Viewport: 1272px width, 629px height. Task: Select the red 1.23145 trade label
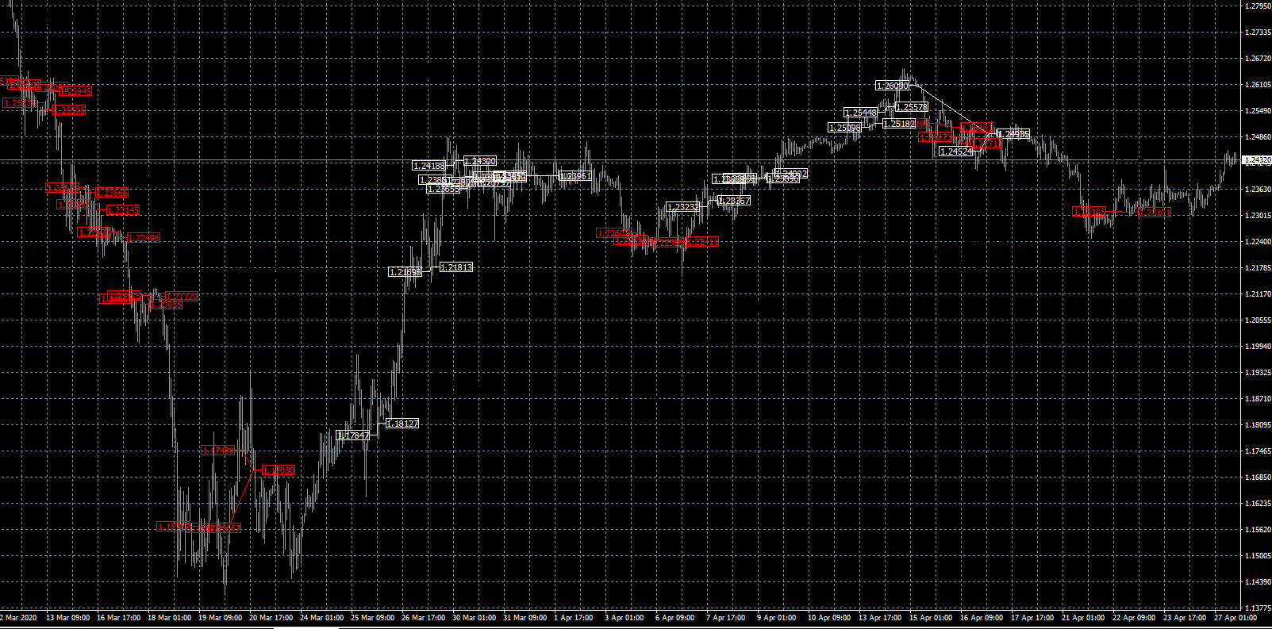pyautogui.click(x=123, y=210)
